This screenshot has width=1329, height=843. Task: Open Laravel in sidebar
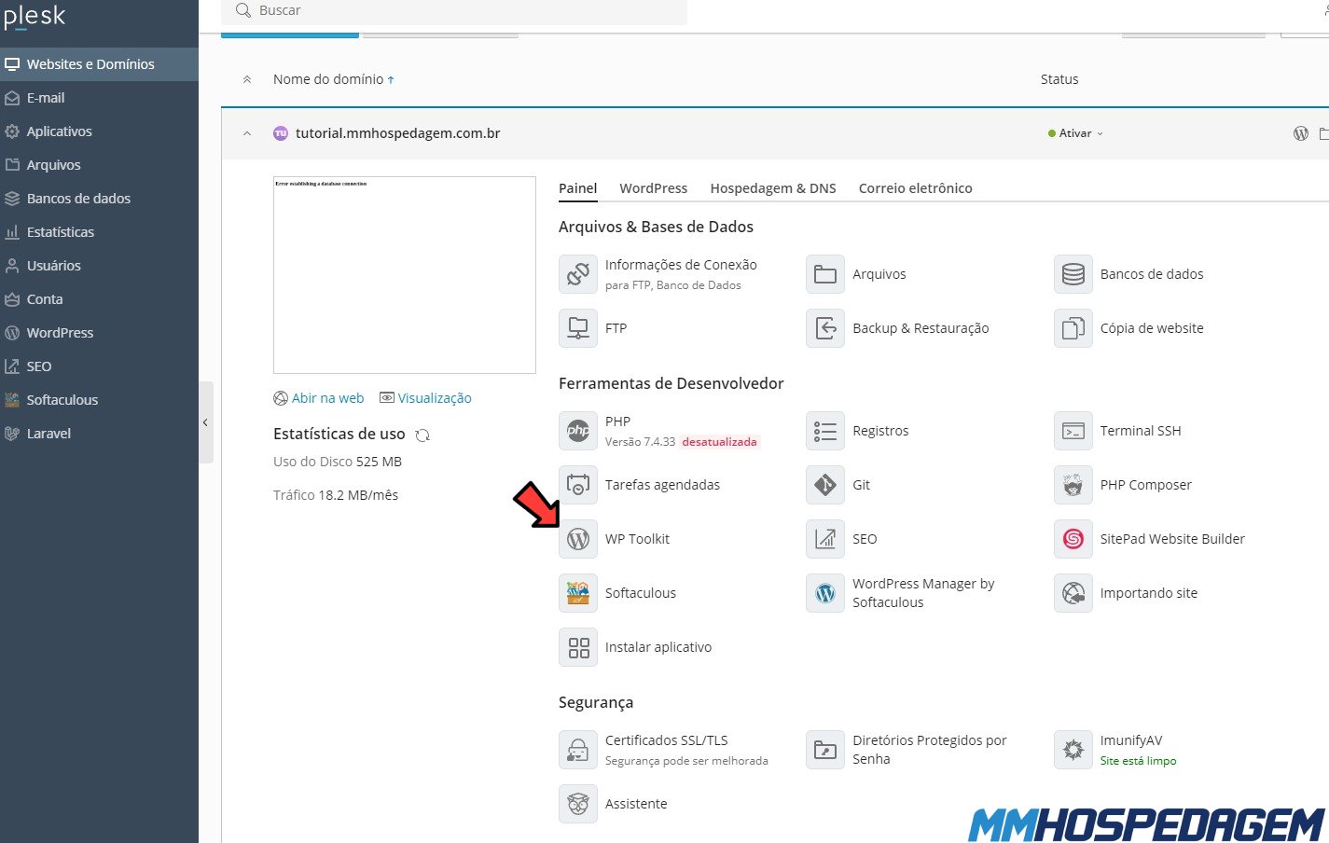pyautogui.click(x=99, y=434)
